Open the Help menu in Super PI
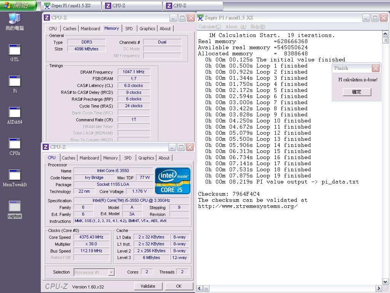This screenshot has height=293, width=390. 258,27
